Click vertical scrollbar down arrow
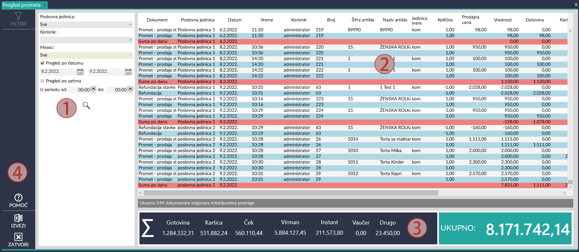This screenshot has width=579, height=252. [570, 187]
